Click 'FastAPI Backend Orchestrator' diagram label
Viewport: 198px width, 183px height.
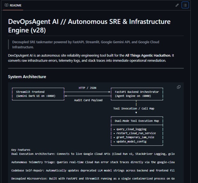click(137, 92)
